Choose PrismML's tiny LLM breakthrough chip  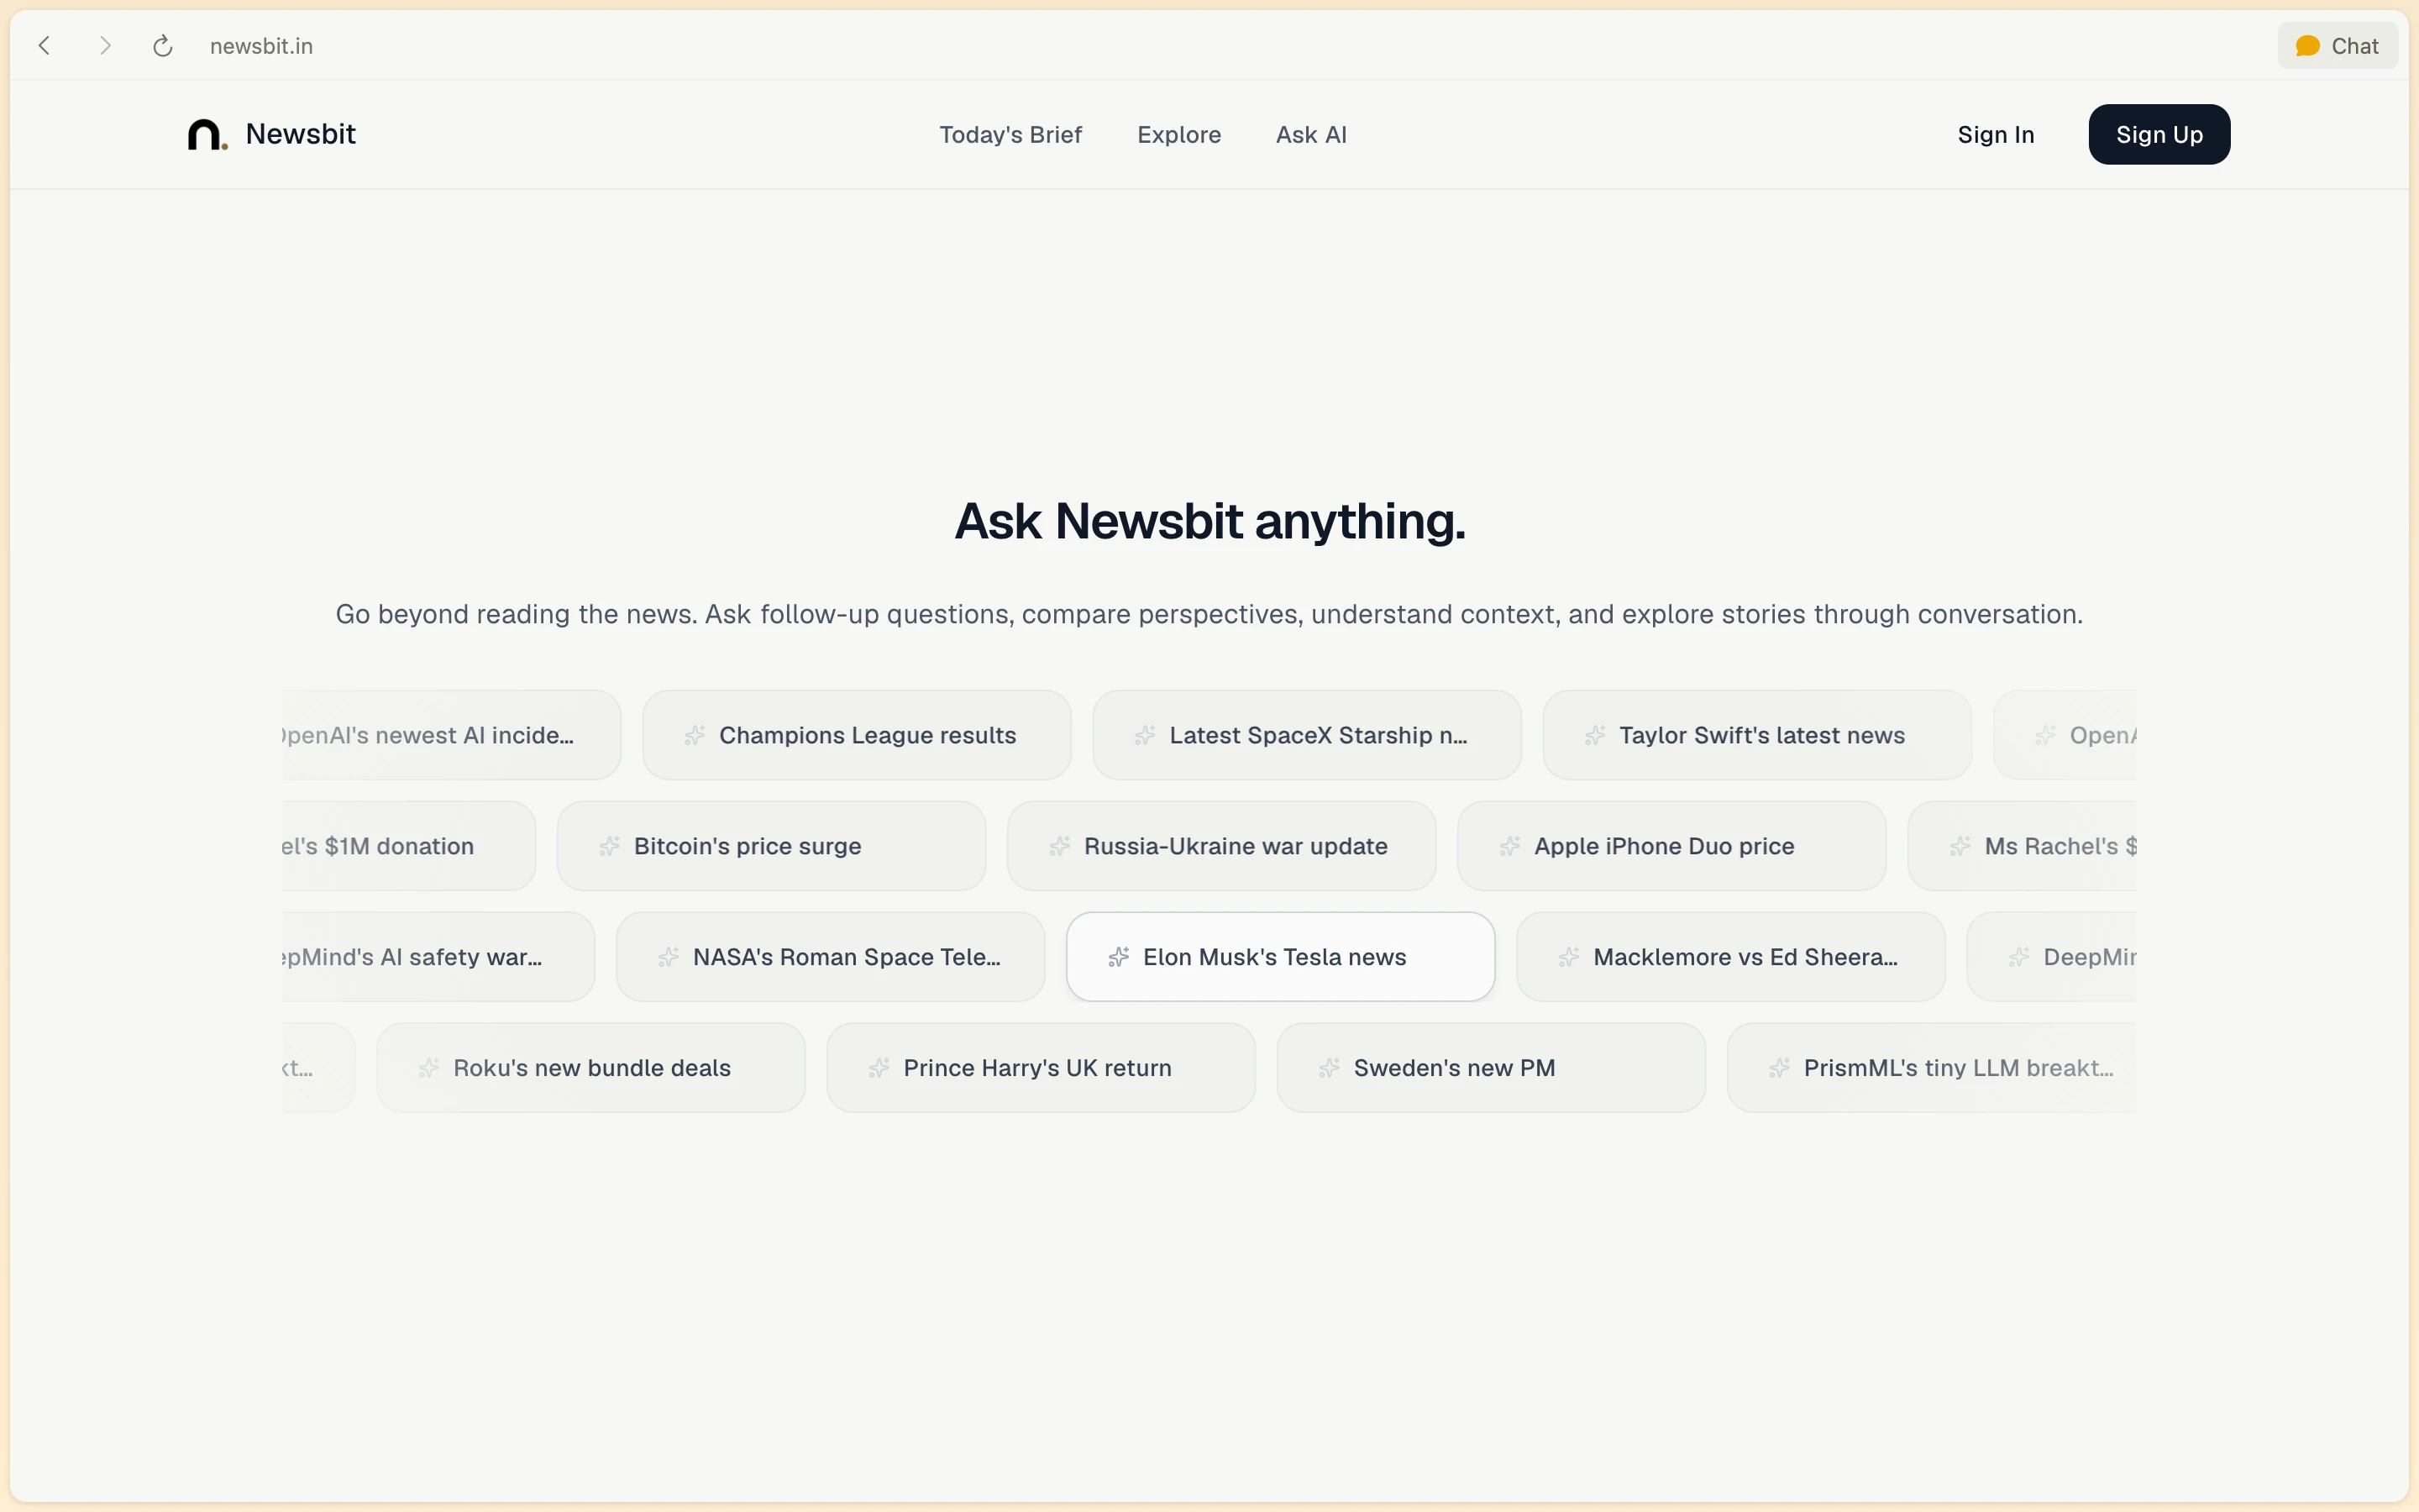coord(1931,1068)
